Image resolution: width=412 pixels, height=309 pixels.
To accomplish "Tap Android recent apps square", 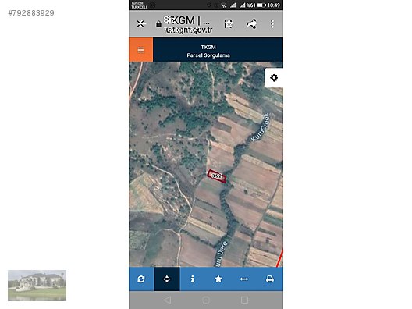I will coord(244,300).
